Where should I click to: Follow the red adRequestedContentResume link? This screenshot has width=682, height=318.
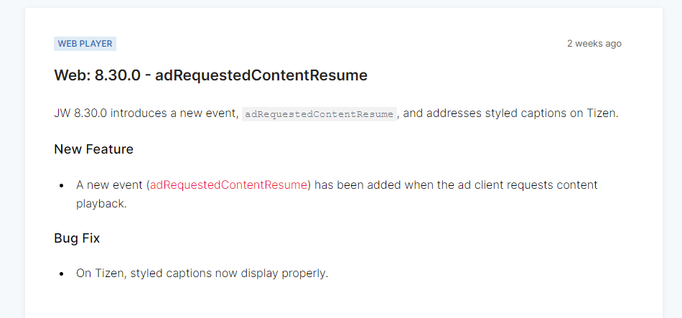click(x=229, y=185)
